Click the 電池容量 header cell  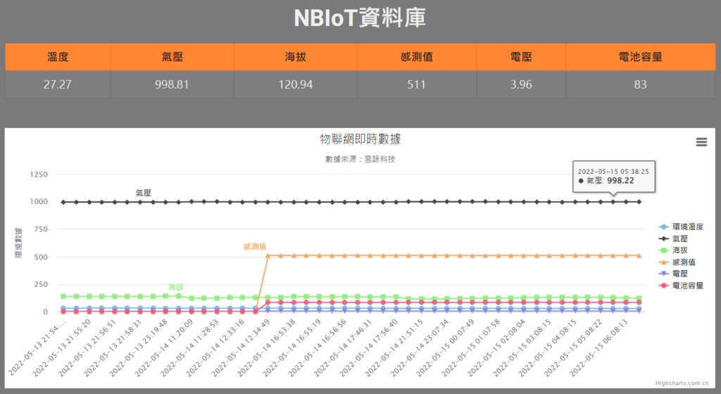(640, 57)
